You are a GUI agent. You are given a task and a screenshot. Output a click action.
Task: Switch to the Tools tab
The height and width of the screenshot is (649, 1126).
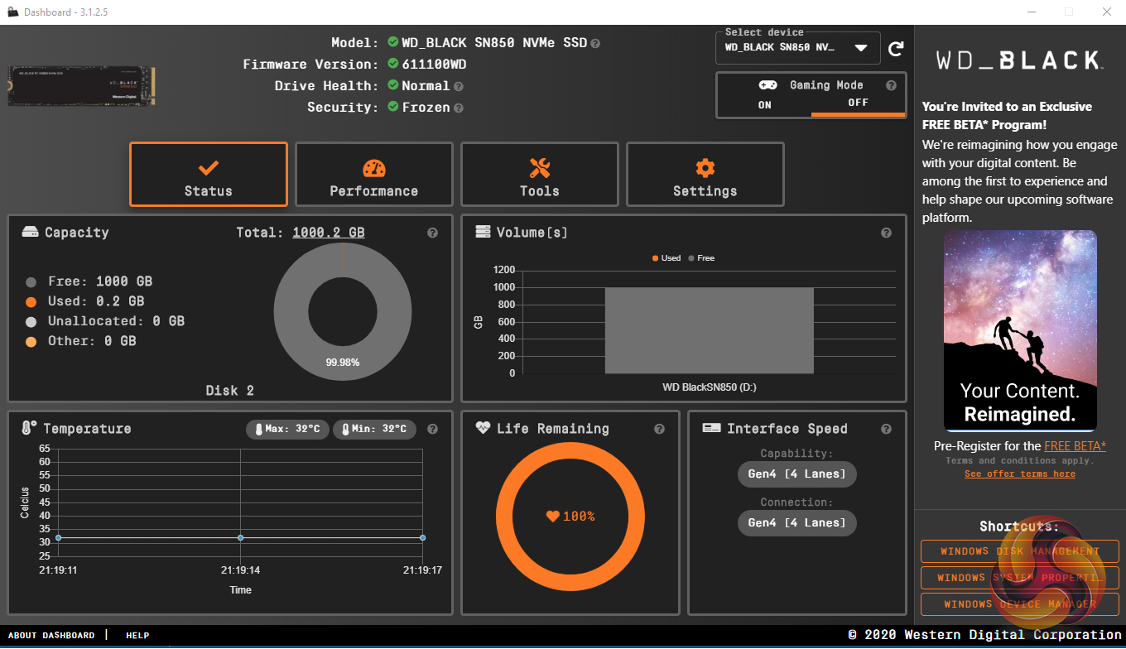(539, 175)
